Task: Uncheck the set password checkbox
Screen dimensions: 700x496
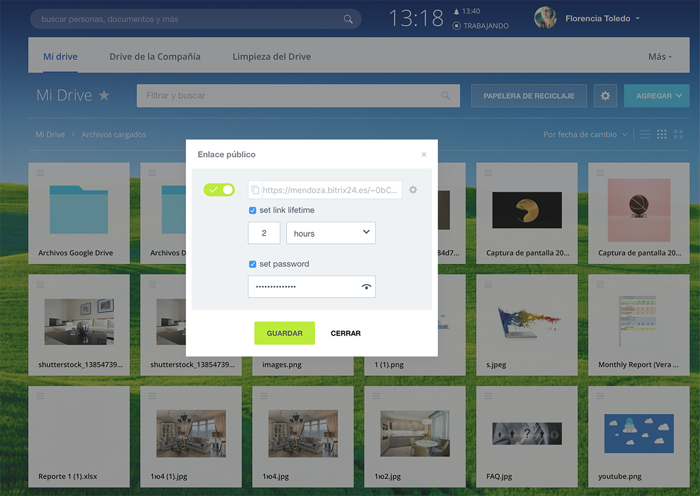Action: pyautogui.click(x=253, y=264)
